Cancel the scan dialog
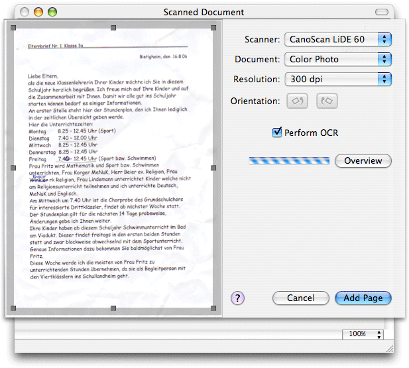 [301, 298]
